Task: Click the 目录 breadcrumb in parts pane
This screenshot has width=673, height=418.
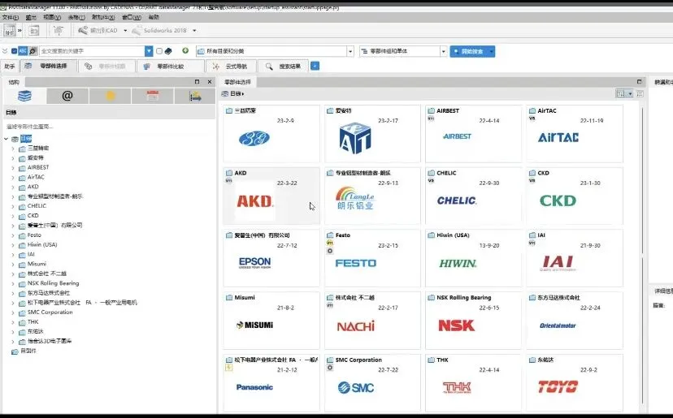Action: [x=235, y=93]
